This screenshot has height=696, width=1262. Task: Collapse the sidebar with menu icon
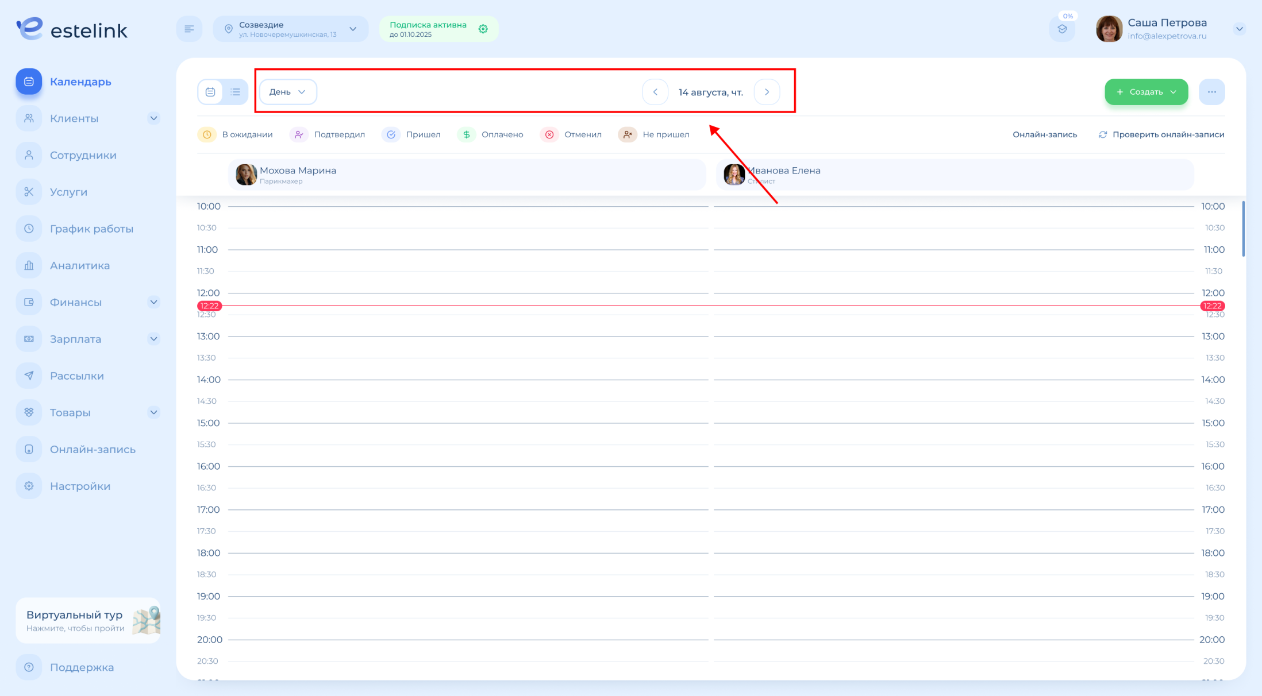189,29
